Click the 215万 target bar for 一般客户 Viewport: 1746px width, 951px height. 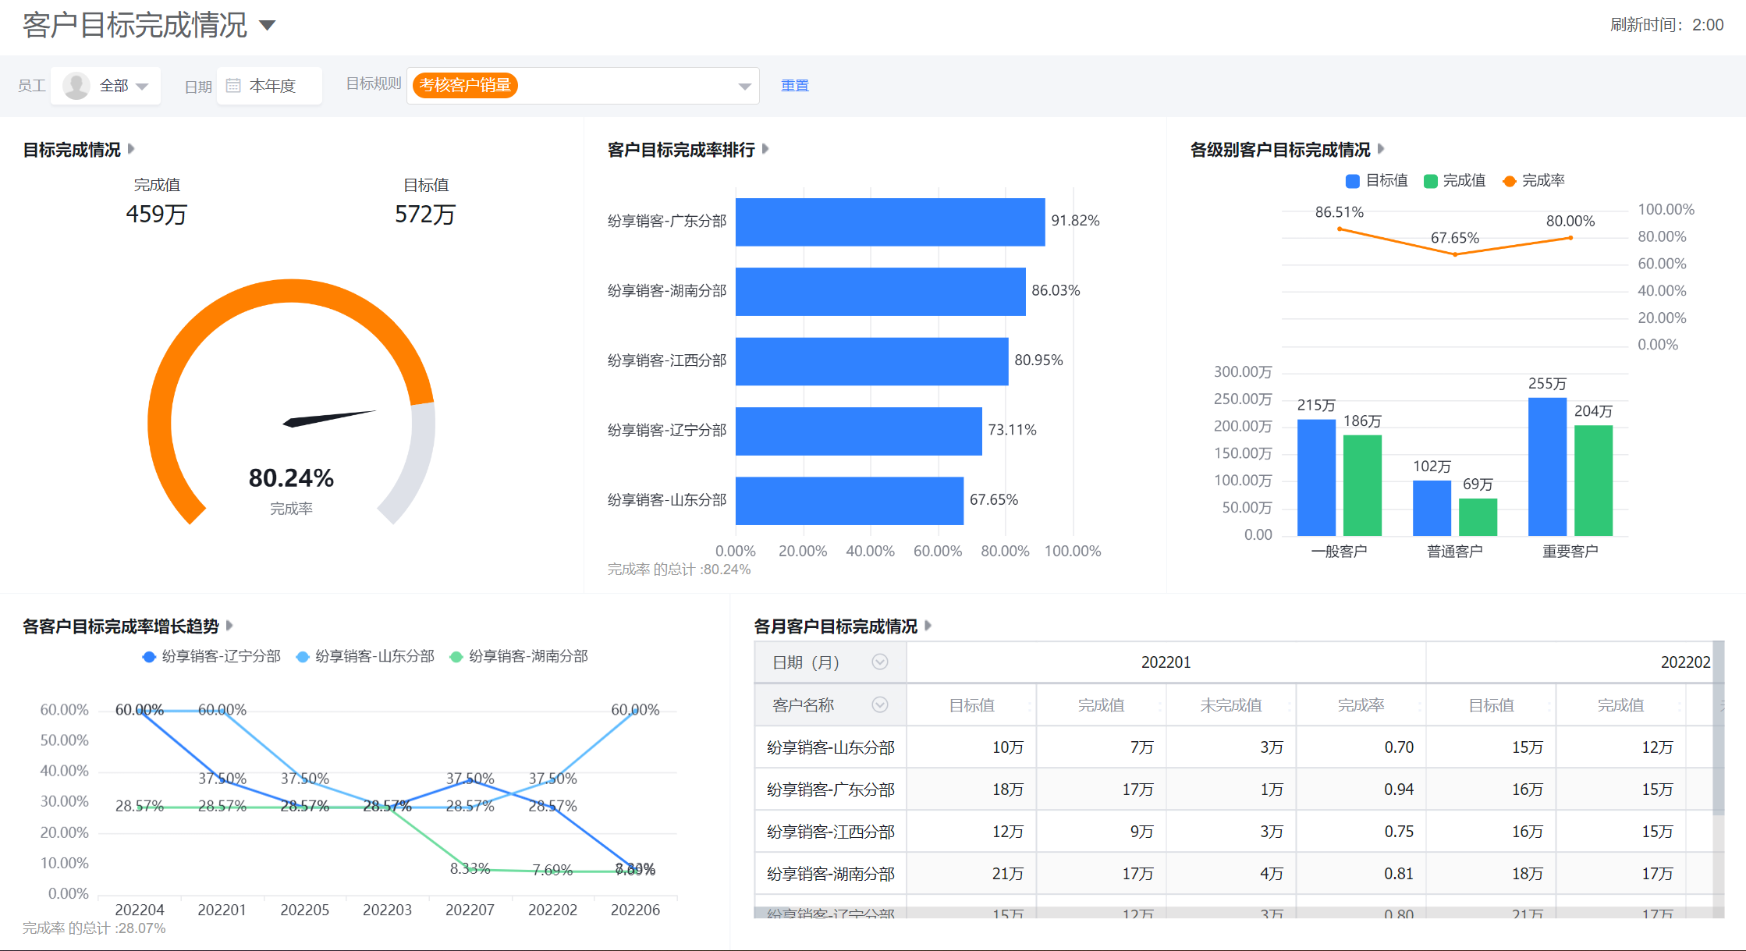1316,477
